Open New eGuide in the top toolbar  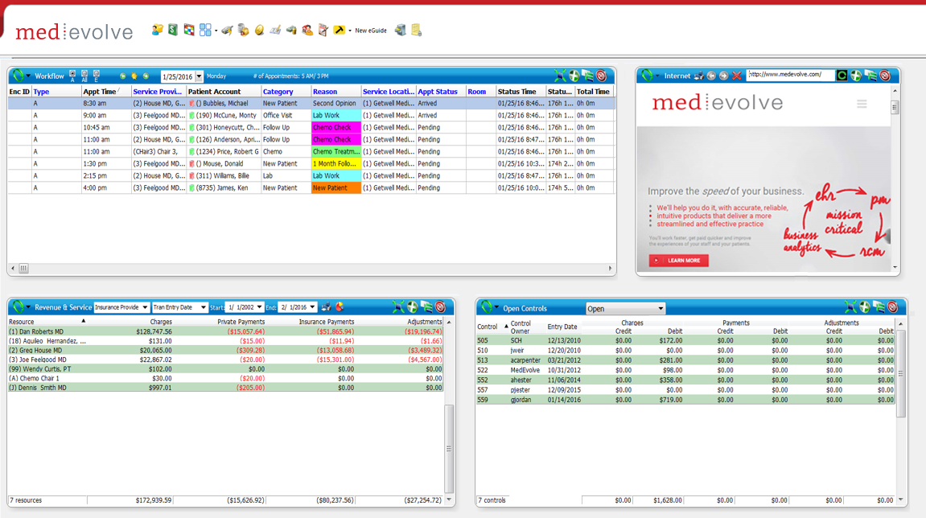click(x=371, y=30)
